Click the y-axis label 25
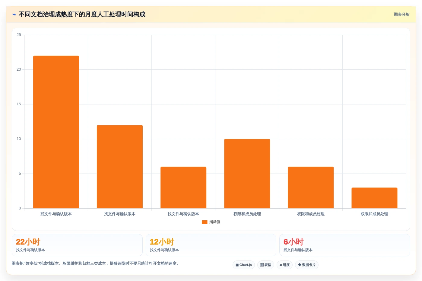 tap(19, 35)
